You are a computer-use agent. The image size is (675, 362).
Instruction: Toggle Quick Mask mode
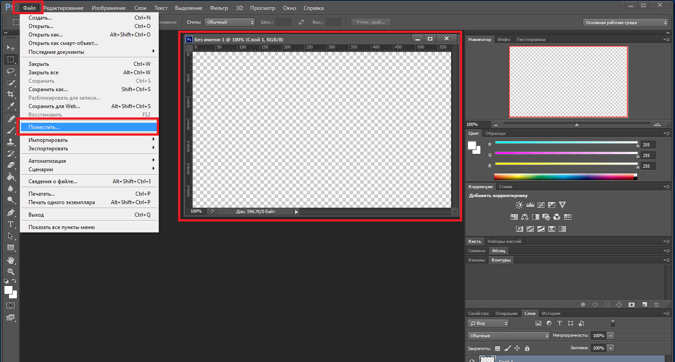[x=11, y=306]
